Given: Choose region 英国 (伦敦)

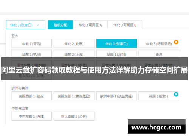Looking at the screenshot, I should pyautogui.click(x=159, y=96).
